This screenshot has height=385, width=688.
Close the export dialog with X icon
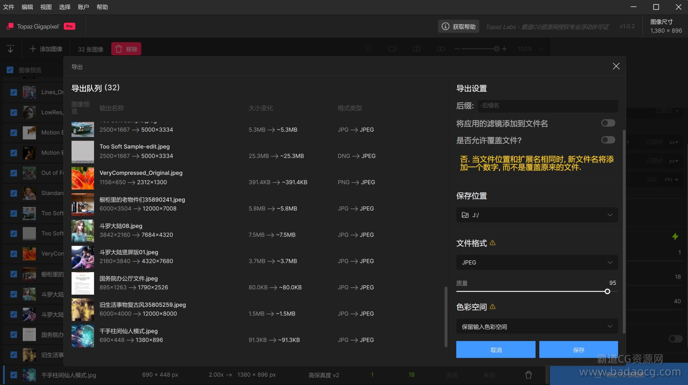616,66
